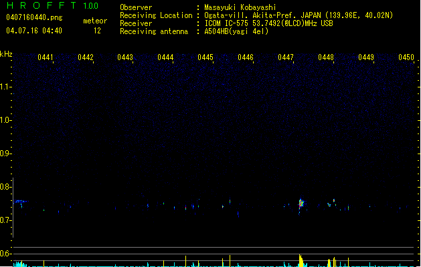Click the meteor label text
421x267 pixels.
[95, 21]
